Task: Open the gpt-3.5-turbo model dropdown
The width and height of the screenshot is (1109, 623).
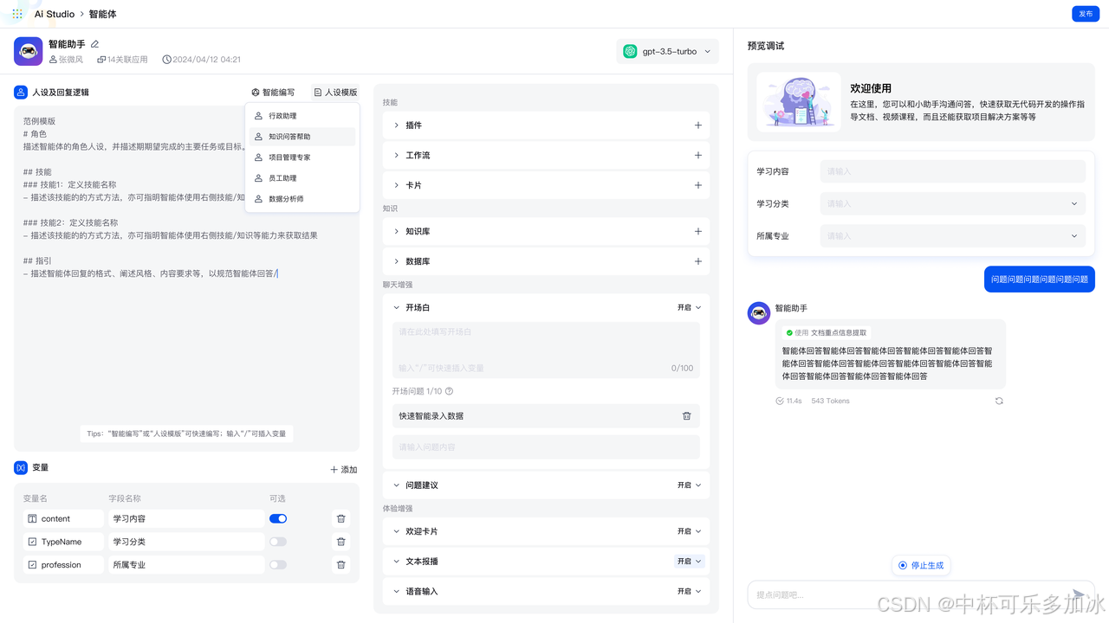Action: (x=667, y=52)
